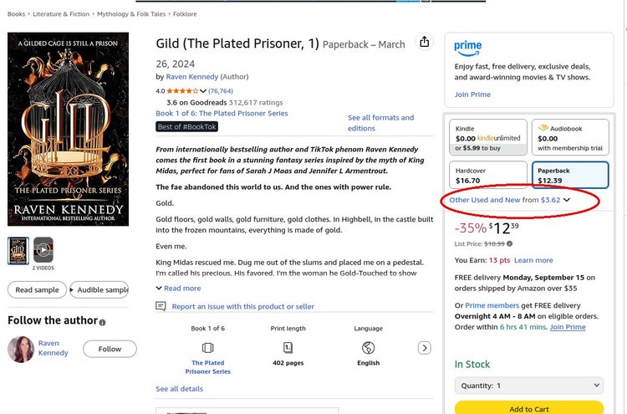627x414 pixels.
Task: Open the Quantity dropdown
Action: pos(528,386)
